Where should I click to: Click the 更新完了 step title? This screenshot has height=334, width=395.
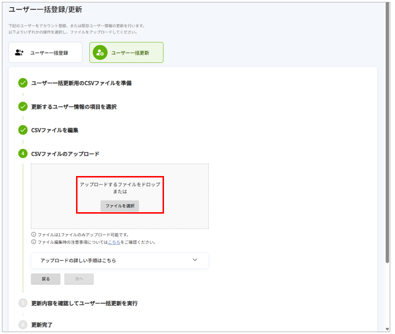pos(42,325)
